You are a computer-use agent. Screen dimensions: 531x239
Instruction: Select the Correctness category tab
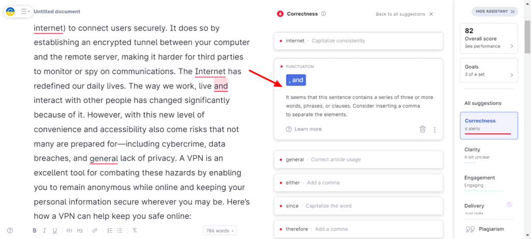point(488,125)
